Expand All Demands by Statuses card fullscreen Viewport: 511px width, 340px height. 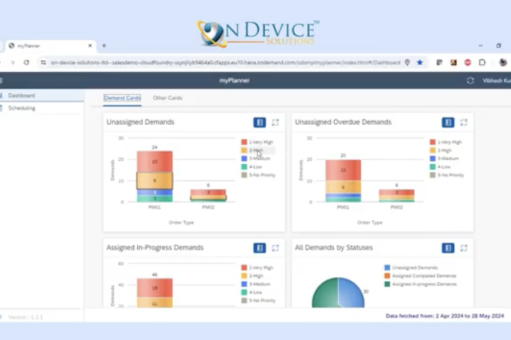point(464,248)
